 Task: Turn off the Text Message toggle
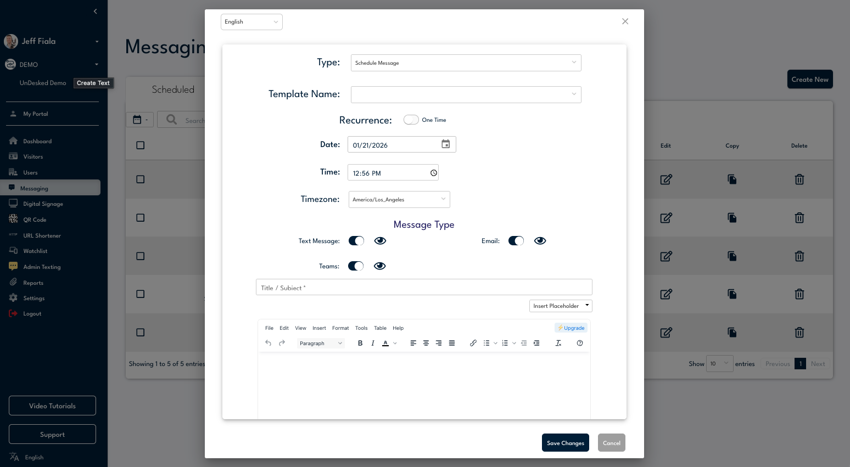coord(356,241)
